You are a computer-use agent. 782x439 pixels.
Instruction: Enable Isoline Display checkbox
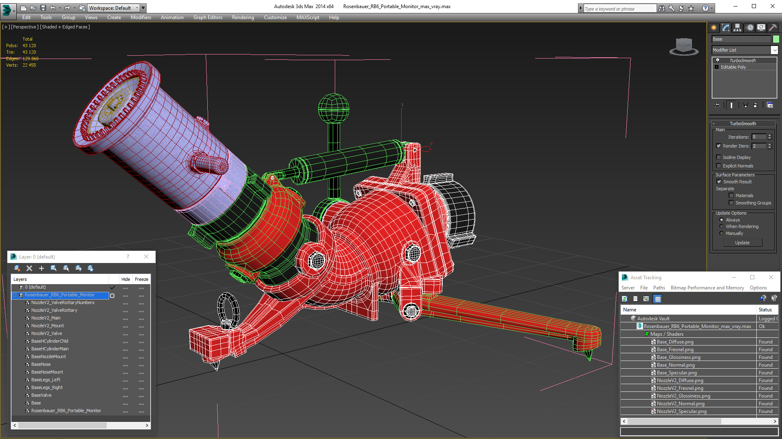point(718,157)
